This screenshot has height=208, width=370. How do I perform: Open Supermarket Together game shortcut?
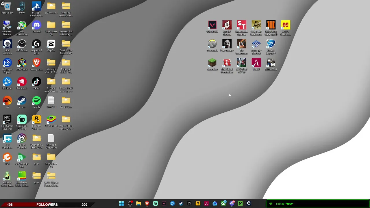click(242, 28)
